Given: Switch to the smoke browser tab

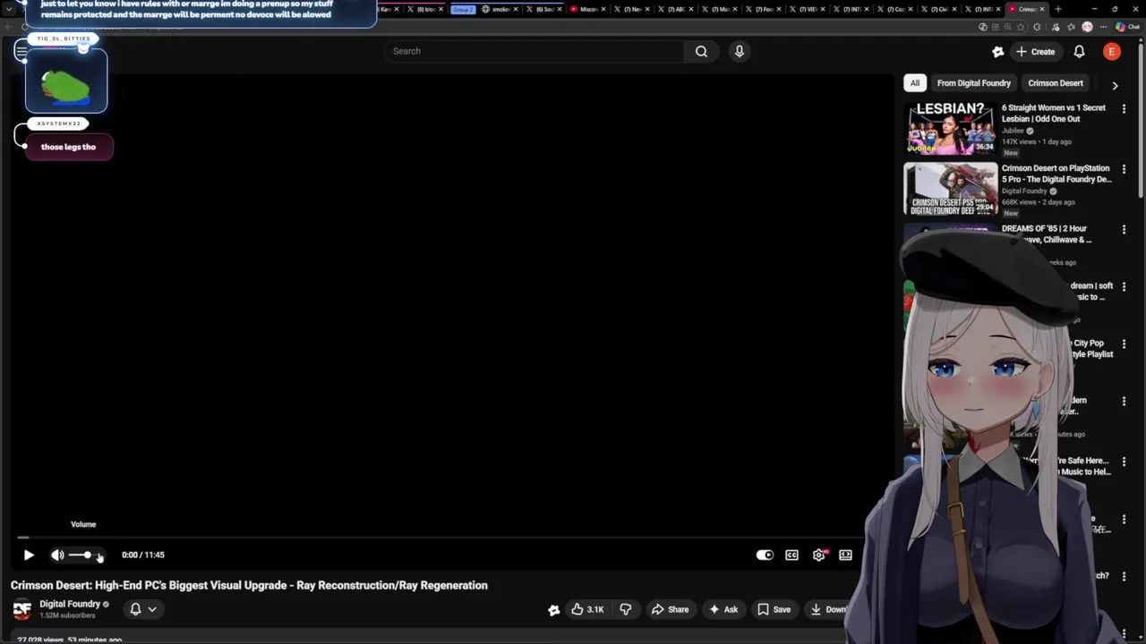Looking at the screenshot, I should click(x=500, y=9).
